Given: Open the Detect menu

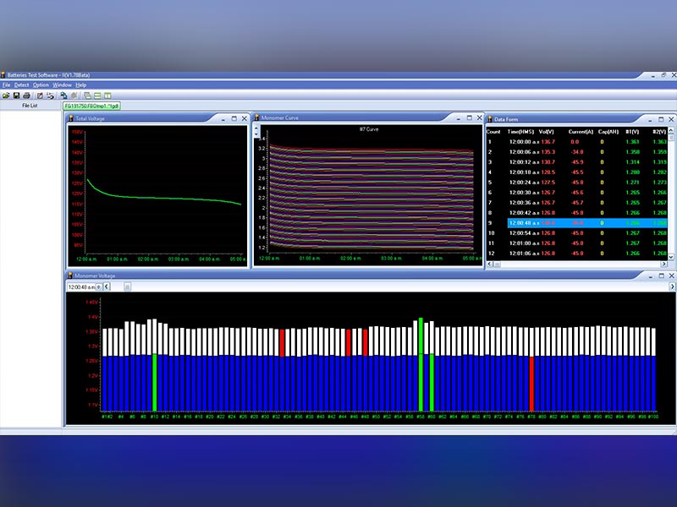Looking at the screenshot, I should pyautogui.click(x=21, y=85).
